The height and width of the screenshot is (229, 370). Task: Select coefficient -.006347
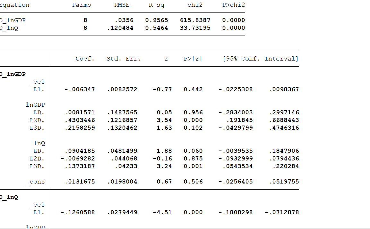(80, 89)
